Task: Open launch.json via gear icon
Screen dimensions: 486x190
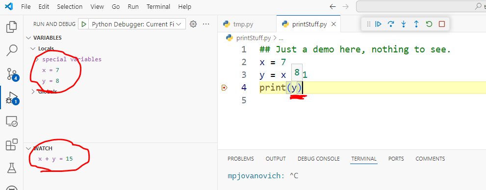Action: click(x=193, y=24)
